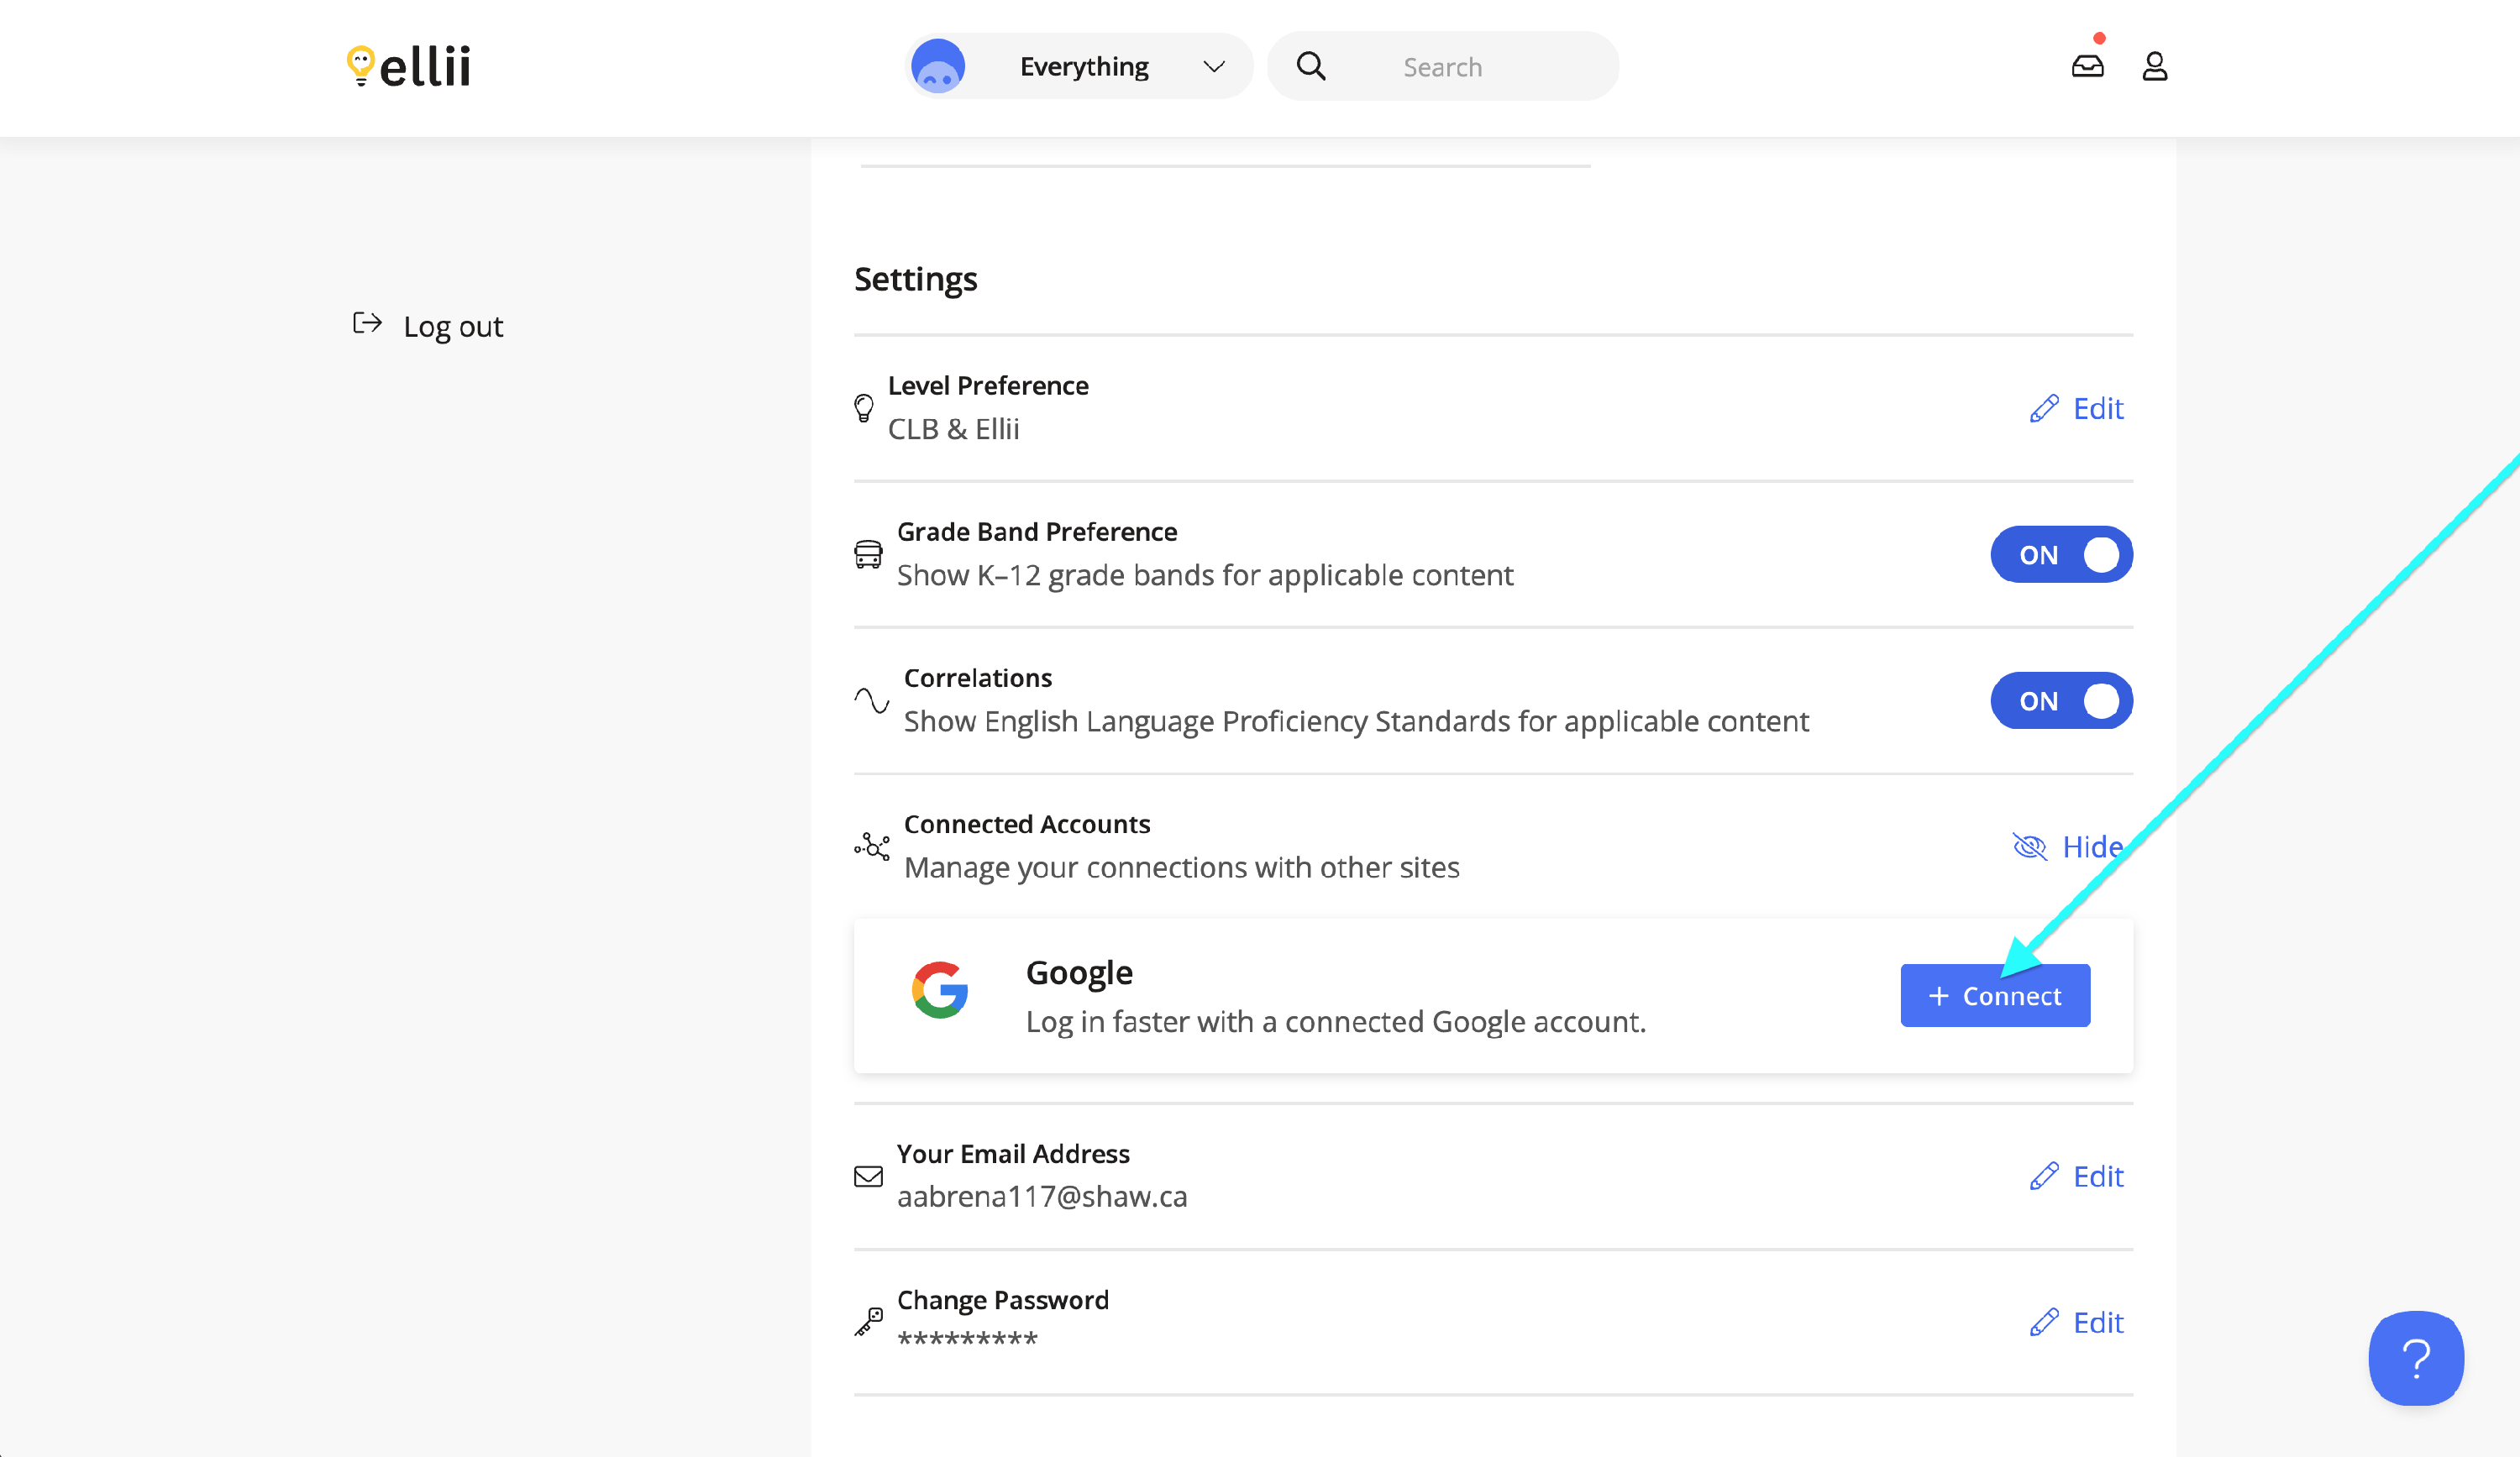Image resolution: width=2520 pixels, height=1457 pixels.
Task: Open the inbox notifications icon
Action: (2087, 66)
